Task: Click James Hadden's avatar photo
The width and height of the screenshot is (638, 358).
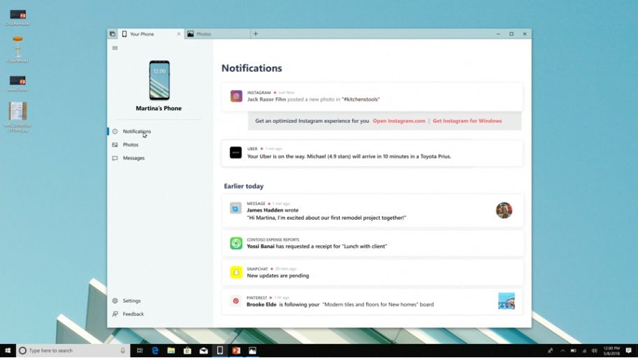Action: [504, 211]
